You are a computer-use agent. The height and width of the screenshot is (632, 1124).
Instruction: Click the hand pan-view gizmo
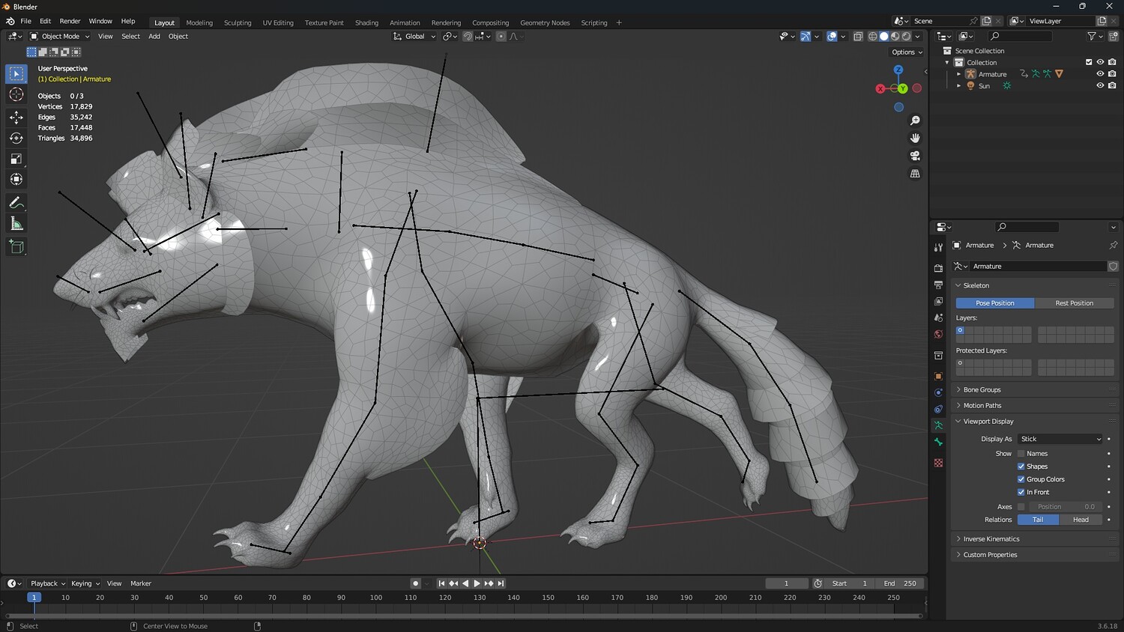tap(915, 138)
